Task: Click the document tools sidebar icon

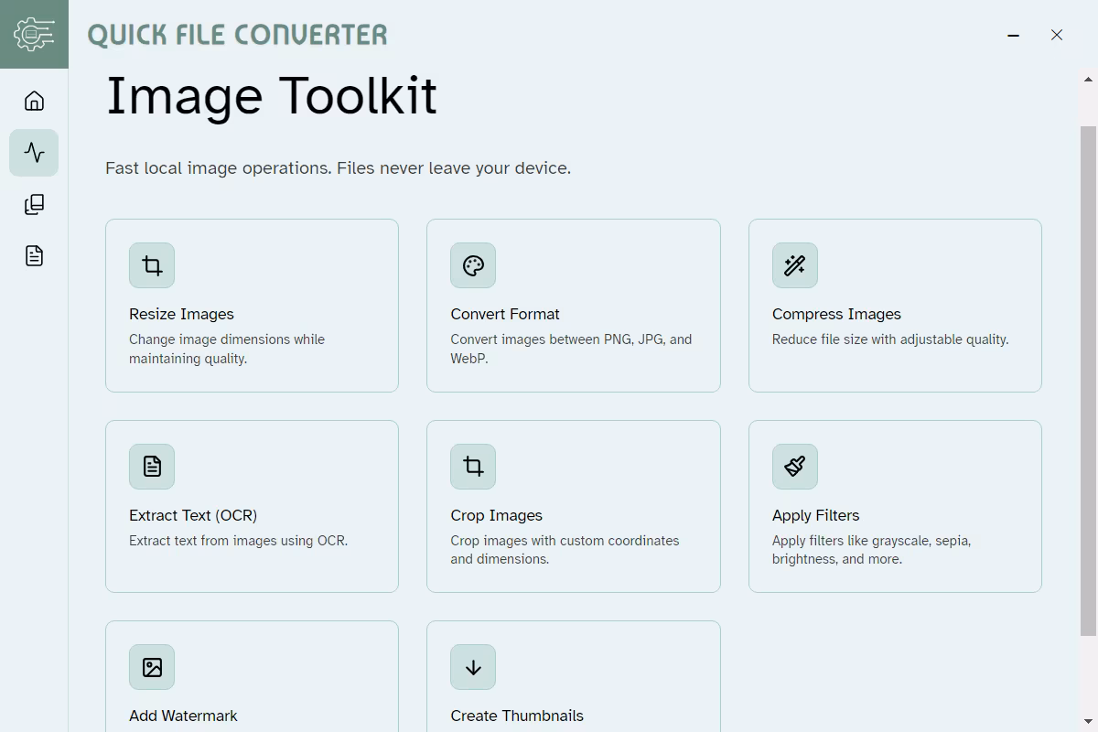Action: (34, 255)
